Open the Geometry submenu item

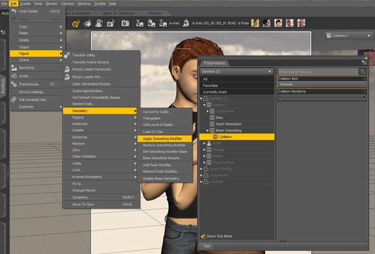[x=100, y=110]
